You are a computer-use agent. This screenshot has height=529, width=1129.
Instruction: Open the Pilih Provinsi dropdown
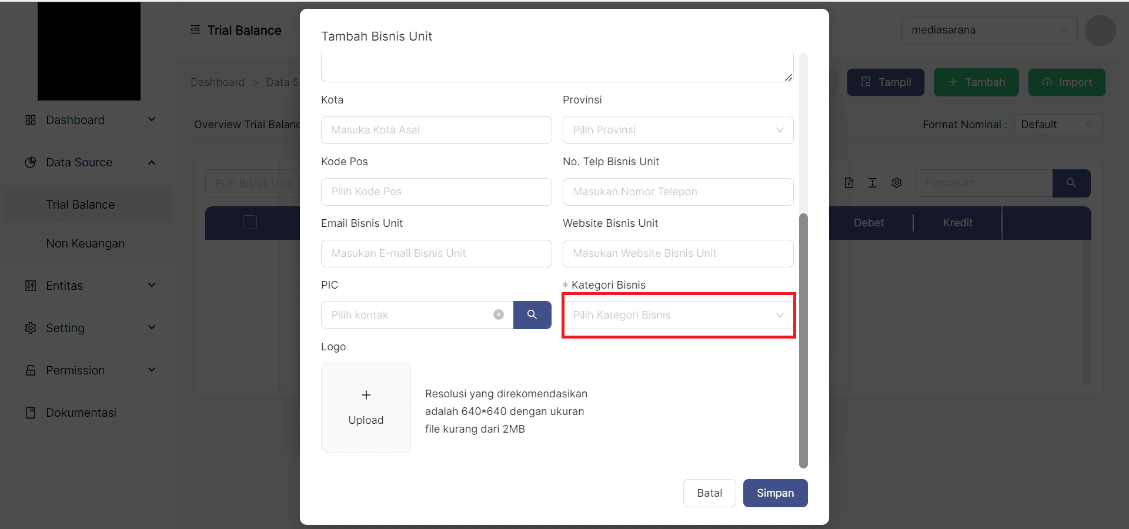pos(677,130)
